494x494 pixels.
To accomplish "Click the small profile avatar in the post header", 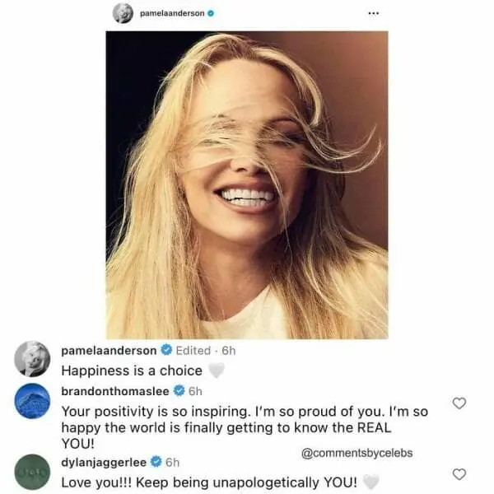I will click(x=123, y=13).
